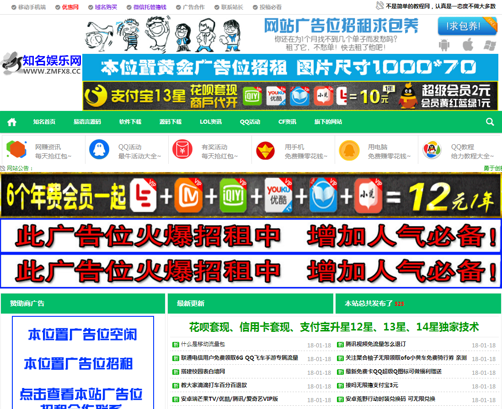Click 点击查看本站广告位 sponsor link
502x409 pixels.
(81, 394)
